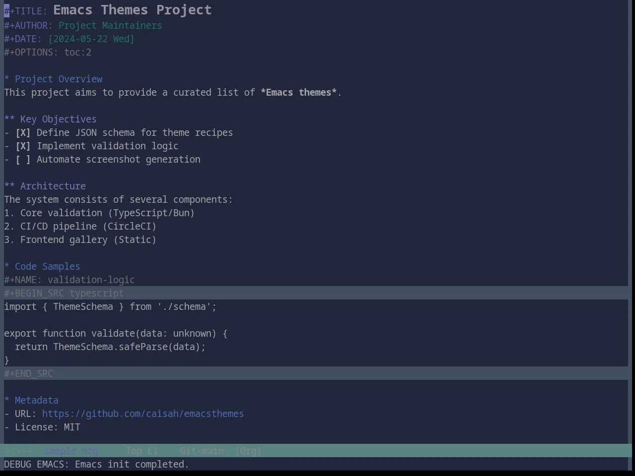Click the '1. Core validation (TypeScript/Bun)' item
Screen dimensions: 635x476
[x=99, y=213]
